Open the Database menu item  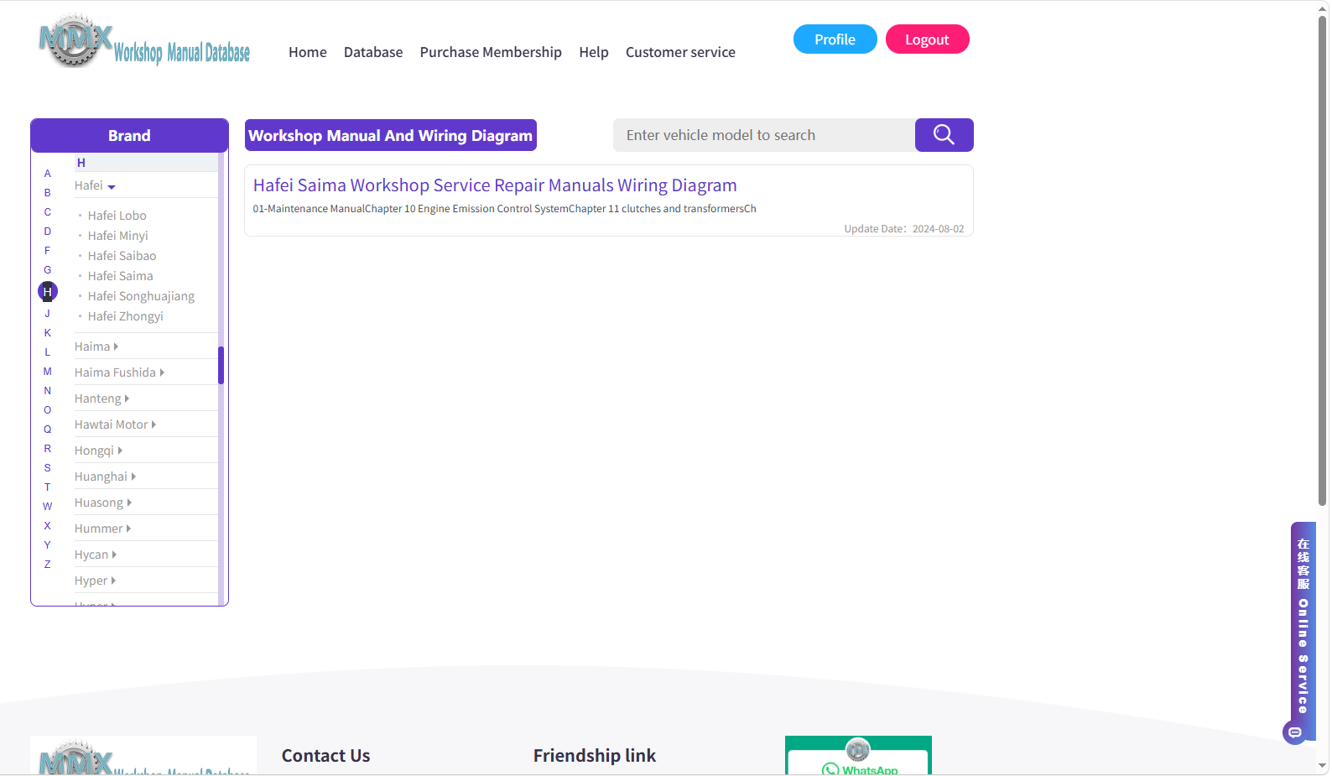(373, 52)
